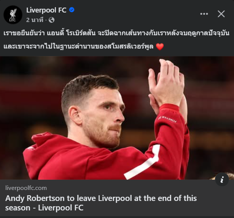This screenshot has height=218, width=234.
Task: Click the "season - Liverpool FC" headline line
Action: (x=44, y=208)
